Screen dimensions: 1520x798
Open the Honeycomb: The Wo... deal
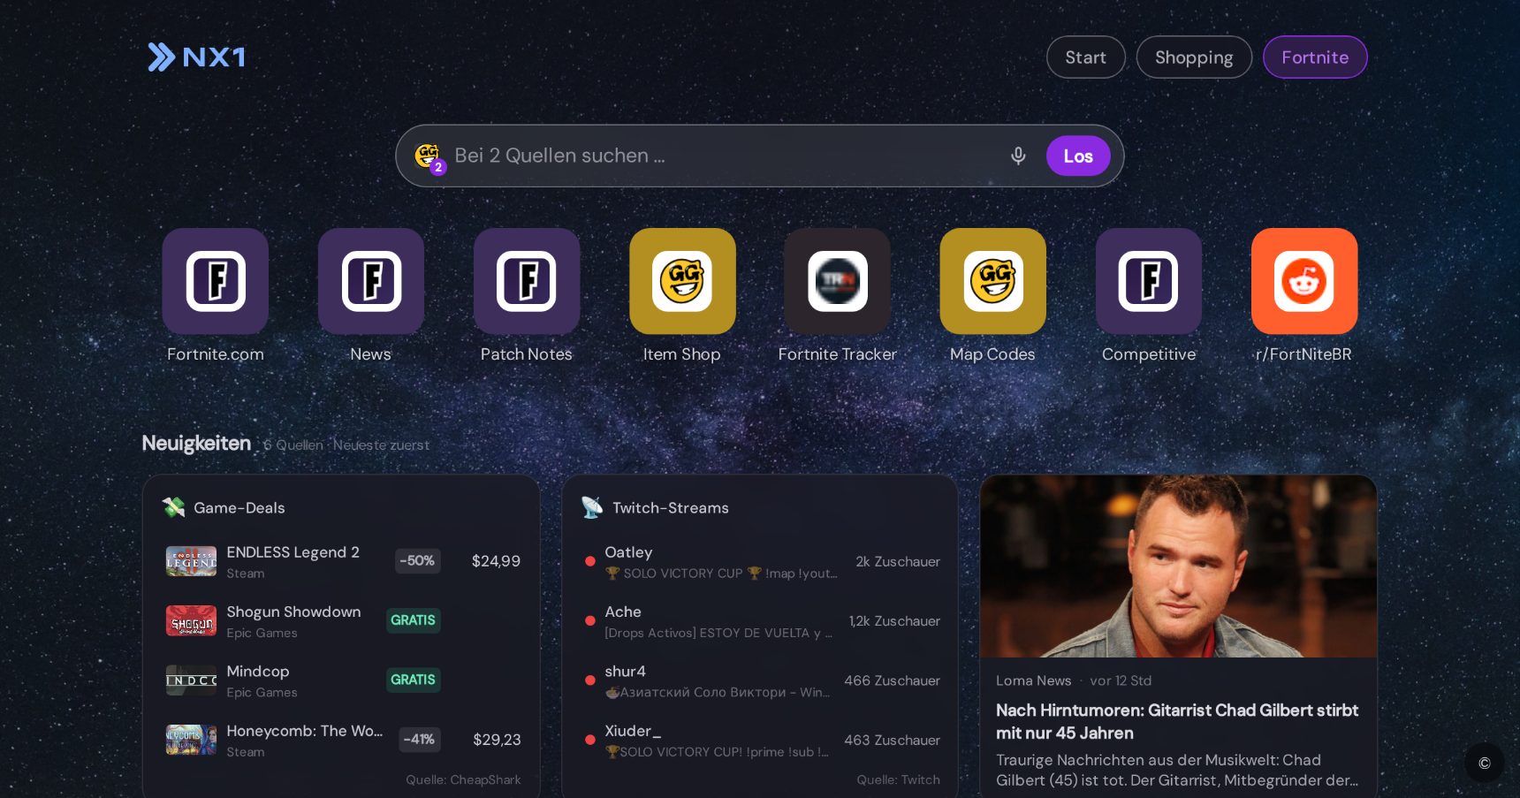(343, 740)
